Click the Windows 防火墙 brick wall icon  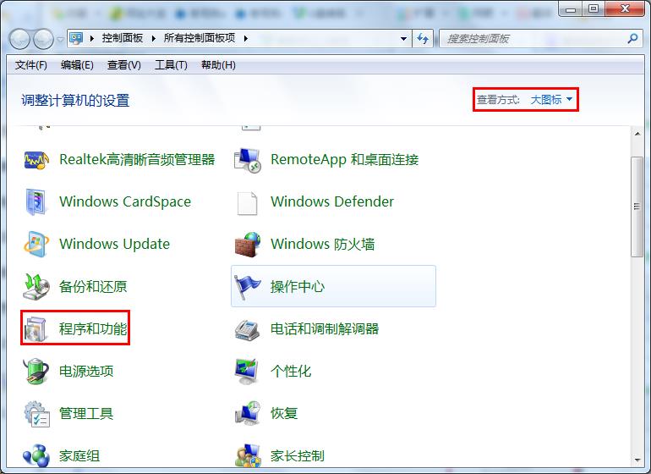point(248,245)
